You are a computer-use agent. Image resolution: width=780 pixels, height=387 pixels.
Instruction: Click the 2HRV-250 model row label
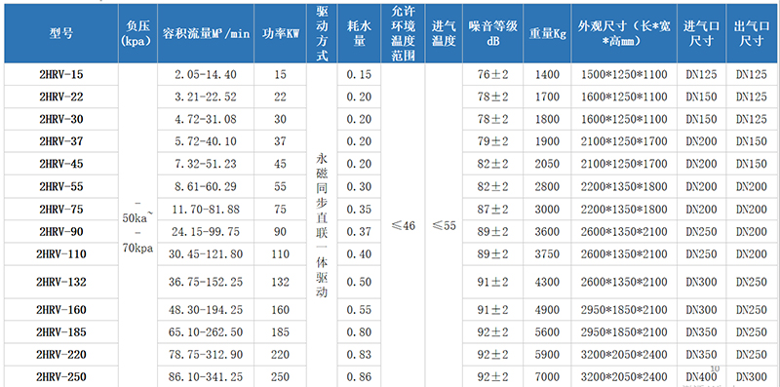[61, 377]
